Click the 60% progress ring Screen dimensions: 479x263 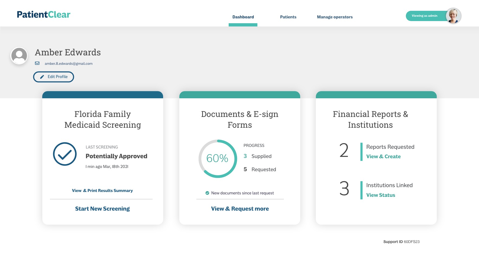(218, 159)
